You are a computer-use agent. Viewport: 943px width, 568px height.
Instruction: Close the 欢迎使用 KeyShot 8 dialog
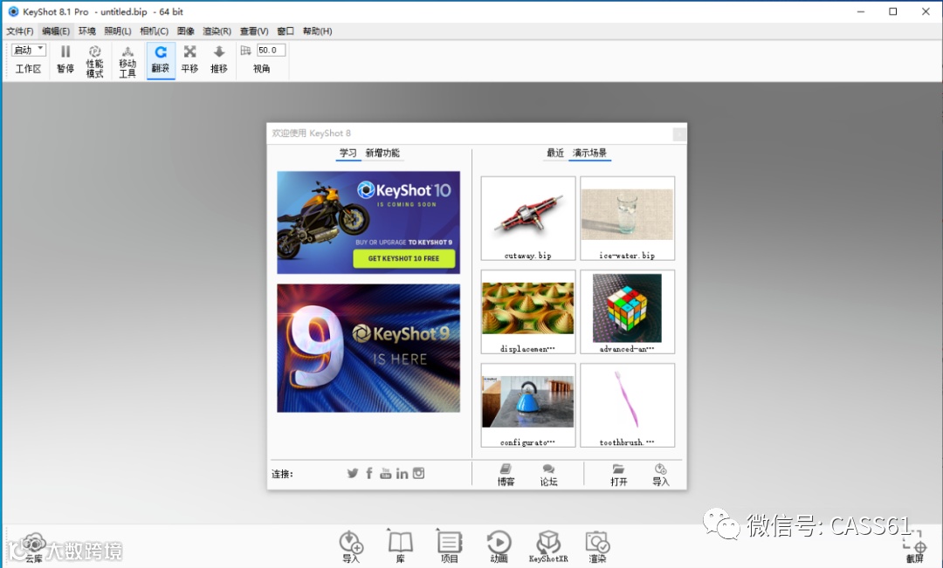pyautogui.click(x=679, y=134)
